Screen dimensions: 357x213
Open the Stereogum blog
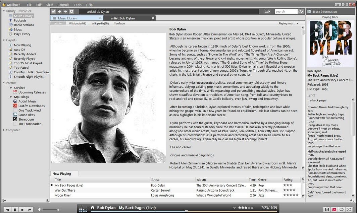coord(26,119)
